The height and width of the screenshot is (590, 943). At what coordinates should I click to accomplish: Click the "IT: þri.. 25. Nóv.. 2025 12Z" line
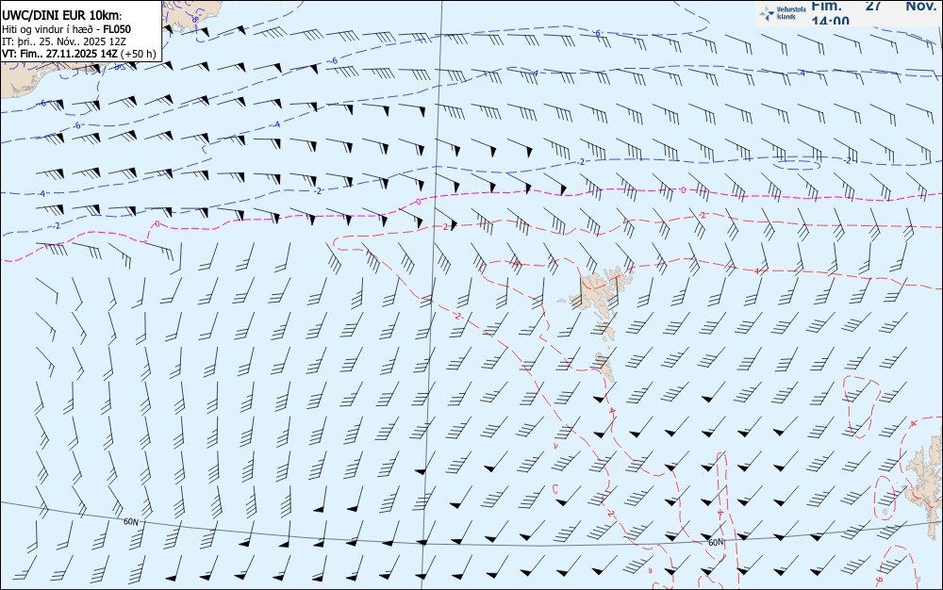63,41
